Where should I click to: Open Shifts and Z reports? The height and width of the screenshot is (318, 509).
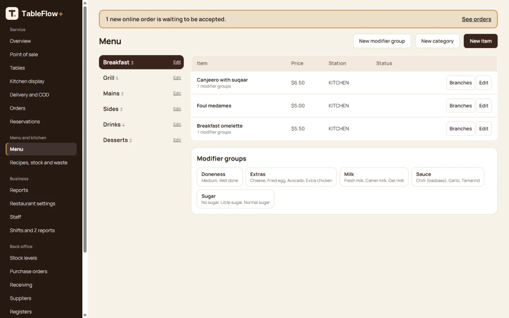41,231
